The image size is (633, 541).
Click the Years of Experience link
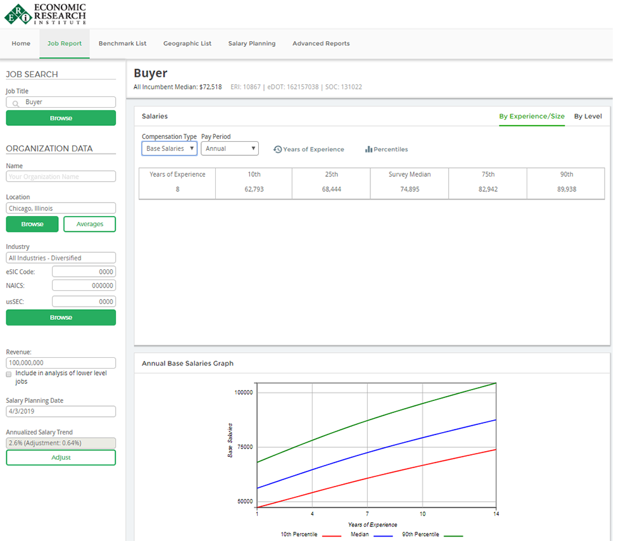point(314,150)
